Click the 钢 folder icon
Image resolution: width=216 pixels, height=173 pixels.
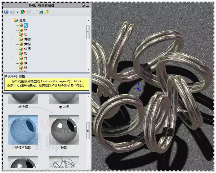[x=21, y=25]
